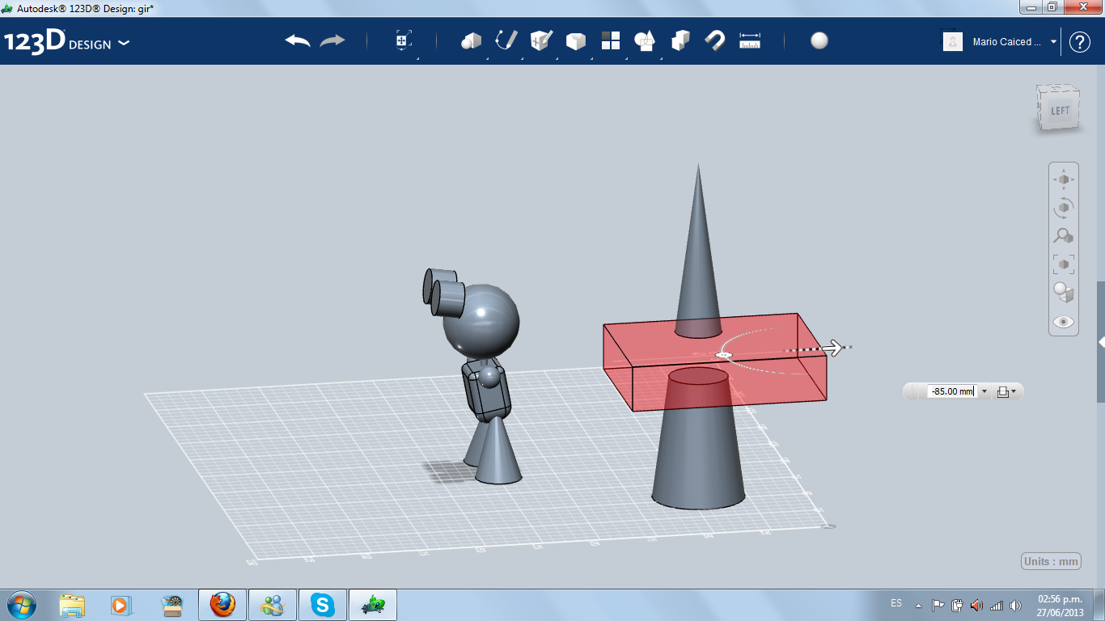Expand the distance value dropdown arrow
Screen dimensions: 1105x621
point(984,391)
